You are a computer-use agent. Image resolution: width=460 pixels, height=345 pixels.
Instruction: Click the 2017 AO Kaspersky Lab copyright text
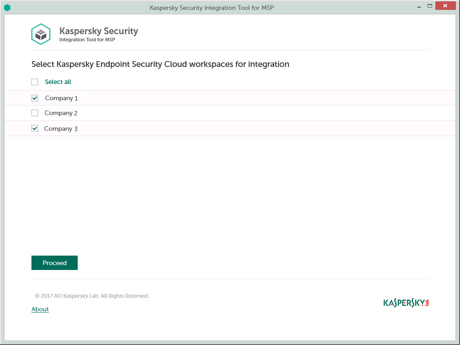click(92, 296)
